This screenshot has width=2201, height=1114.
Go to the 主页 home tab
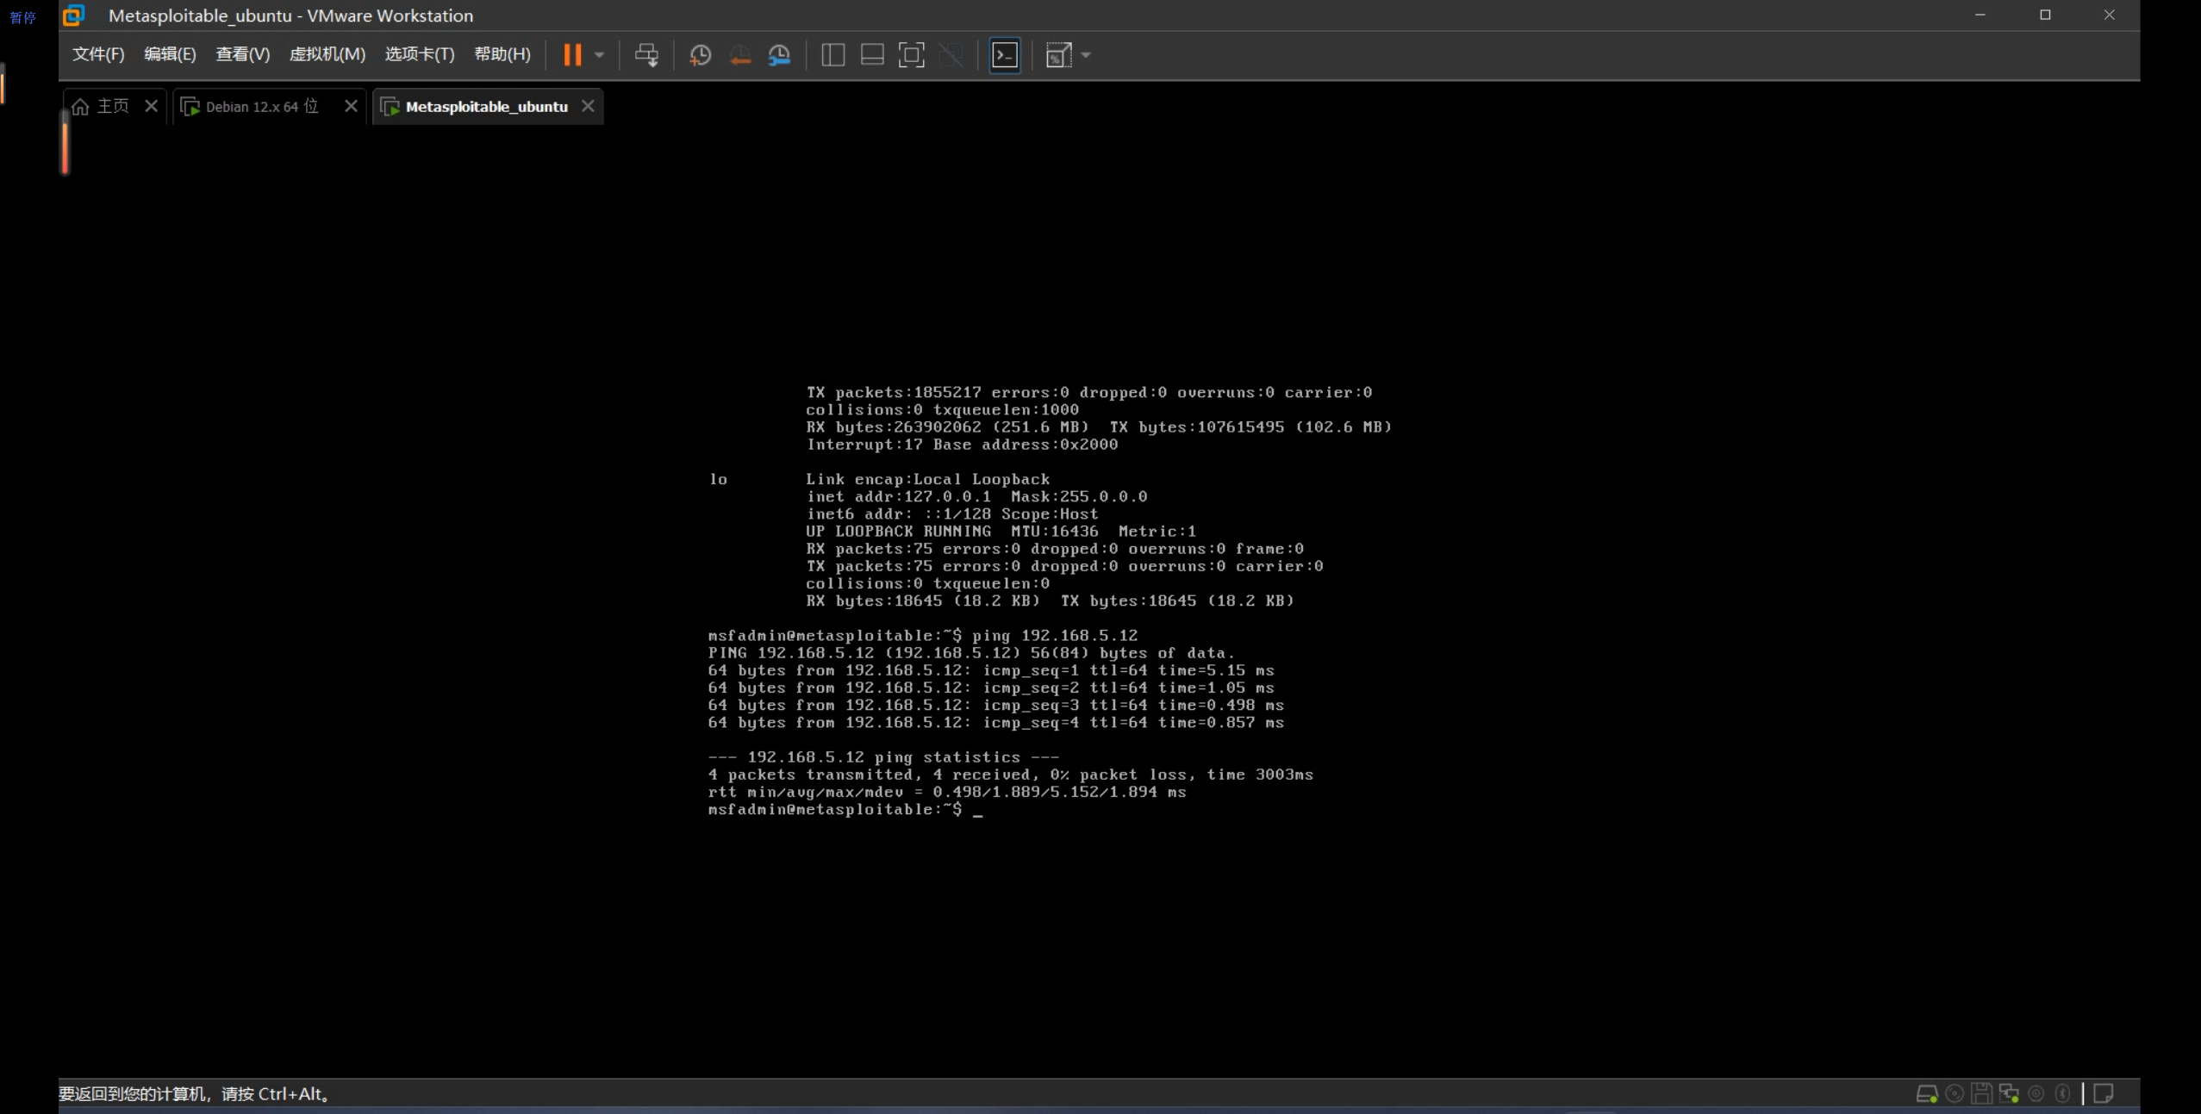click(112, 106)
